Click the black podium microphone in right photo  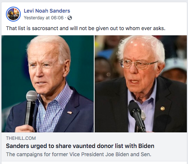136,116
